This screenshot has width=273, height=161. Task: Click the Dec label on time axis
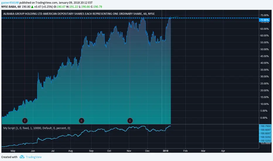(x=147, y=151)
